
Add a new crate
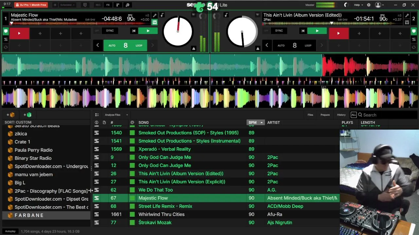[x=10, y=115]
